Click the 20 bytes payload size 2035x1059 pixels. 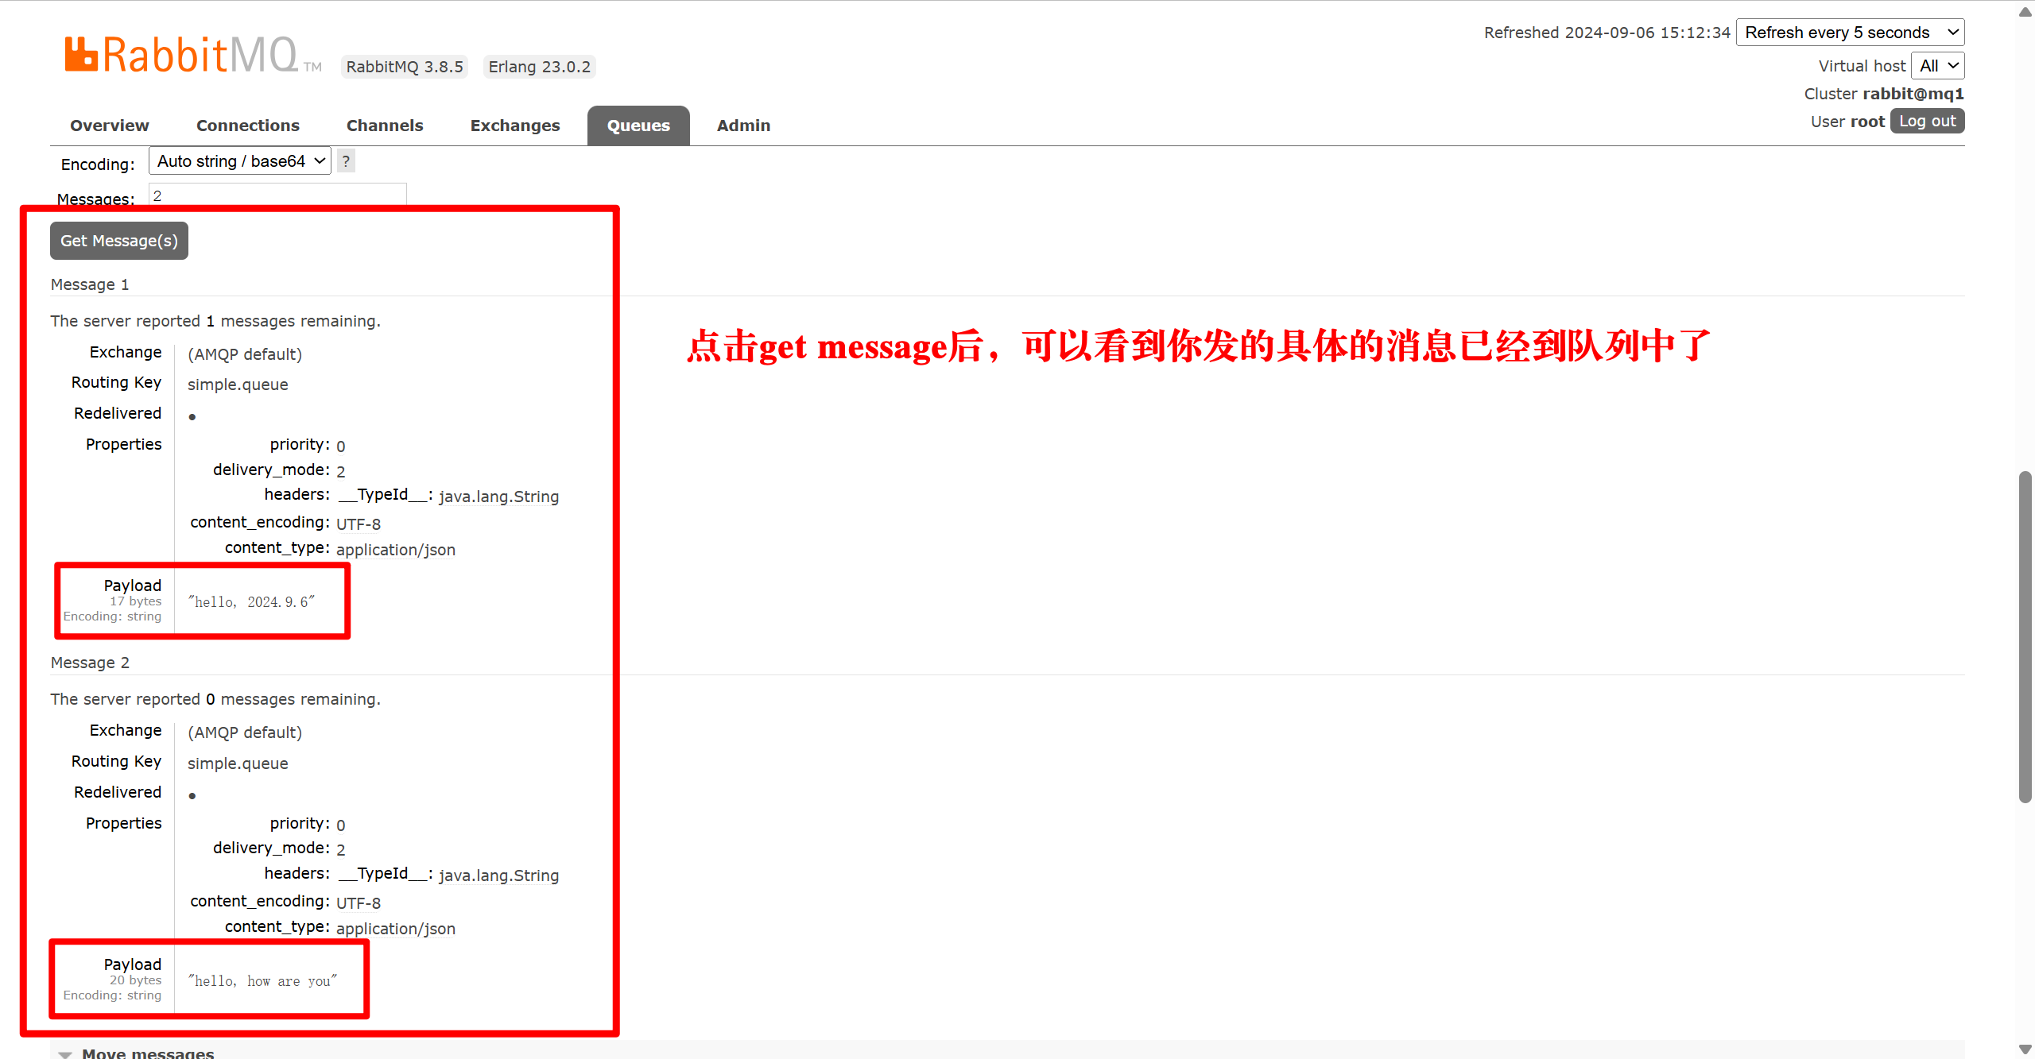click(135, 980)
